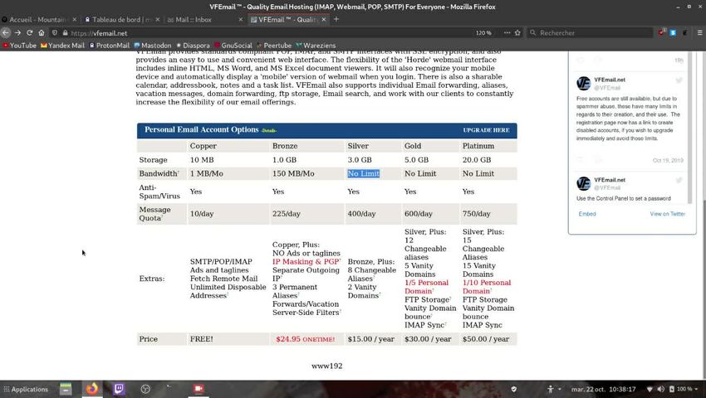Open the YouTube bookmark

pyautogui.click(x=19, y=46)
